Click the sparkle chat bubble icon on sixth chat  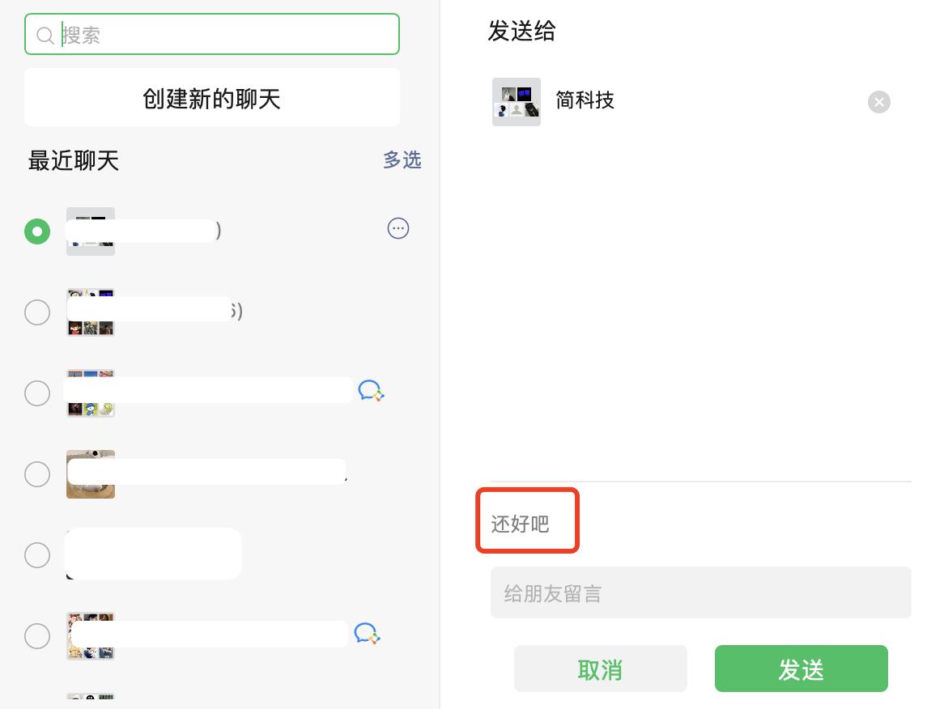pos(367,633)
